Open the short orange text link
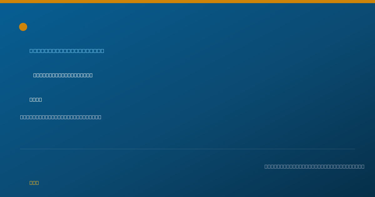Image resolution: width=375 pixels, height=197 pixels. (x=34, y=183)
